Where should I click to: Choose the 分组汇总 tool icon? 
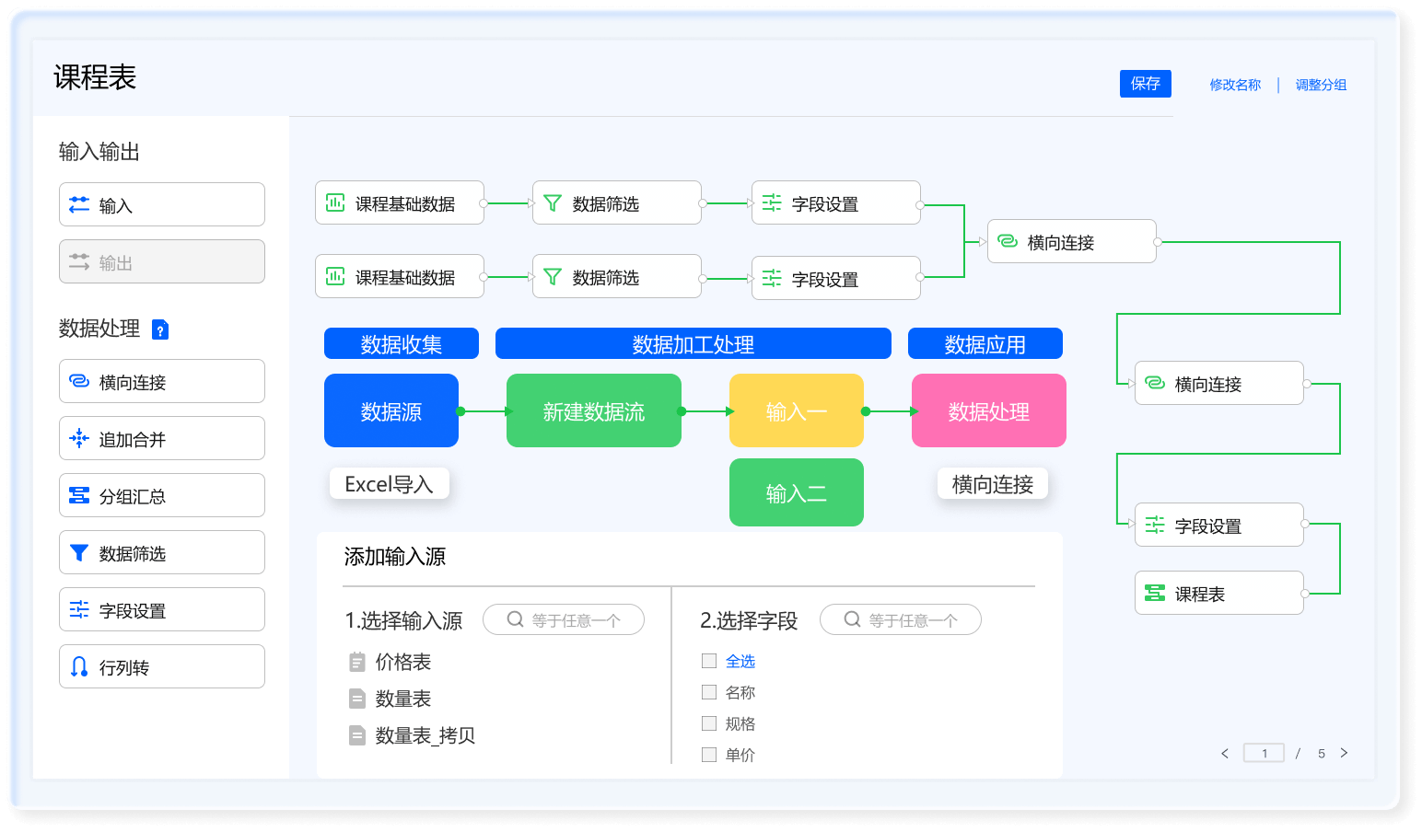[x=80, y=496]
